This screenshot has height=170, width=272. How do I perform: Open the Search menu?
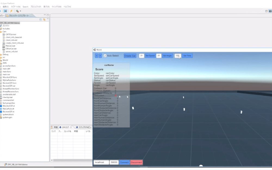point(25,7)
